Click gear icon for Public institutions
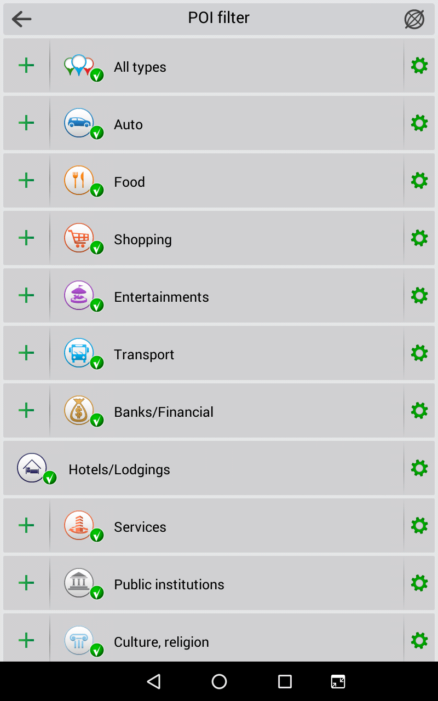Viewport: 438px width, 701px height. (x=419, y=583)
